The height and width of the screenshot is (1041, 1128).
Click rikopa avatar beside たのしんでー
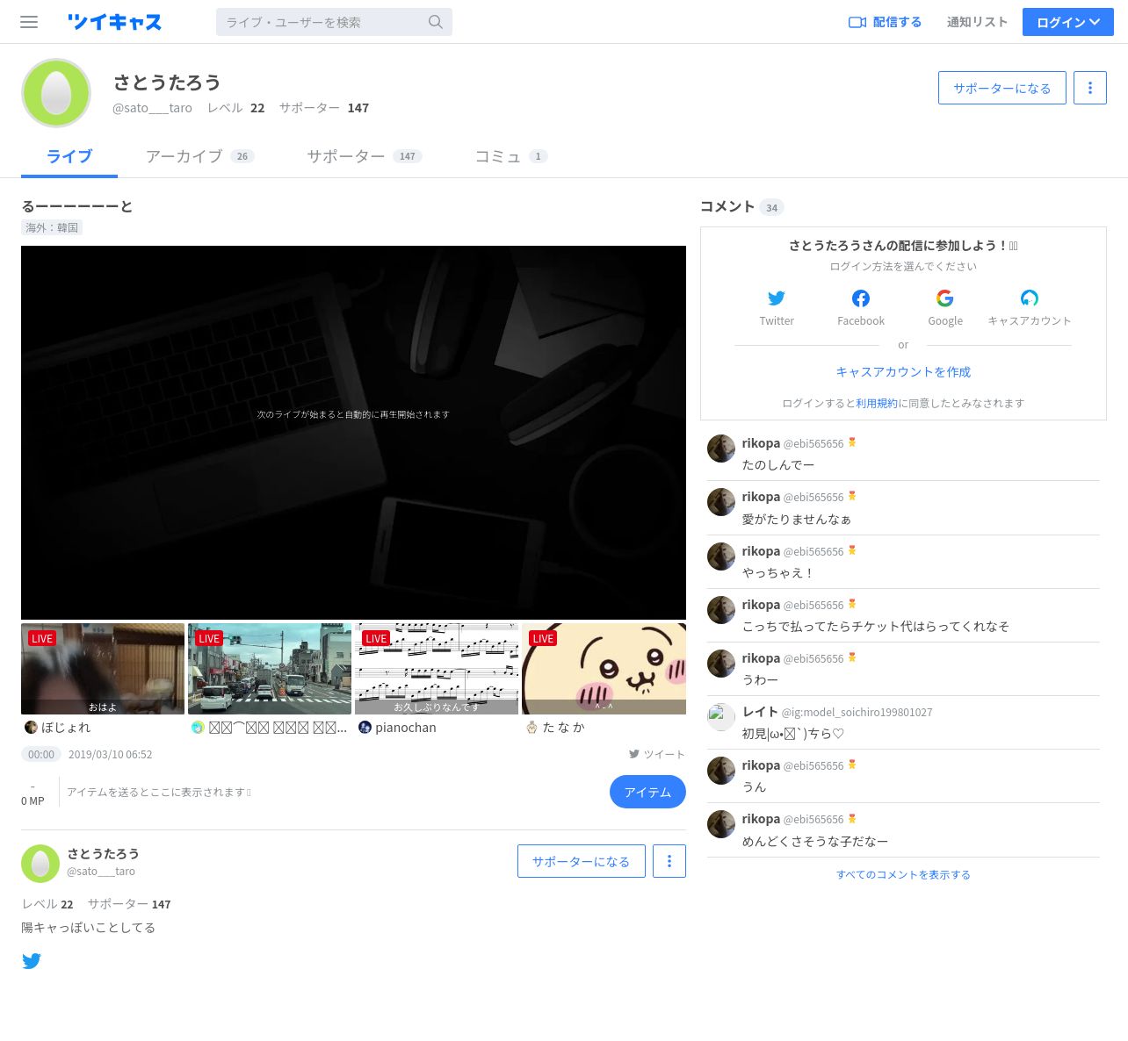721,449
